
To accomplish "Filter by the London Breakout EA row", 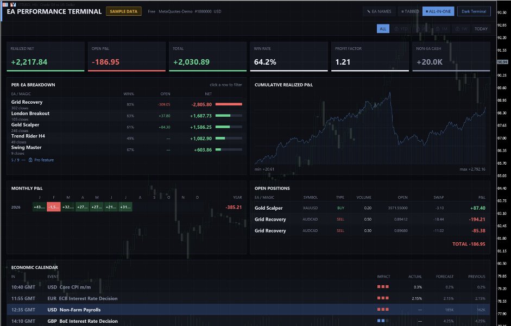I will tap(127, 116).
